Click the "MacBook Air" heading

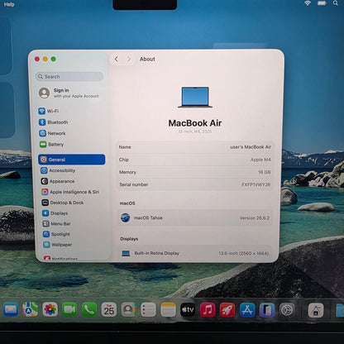coord(195,123)
